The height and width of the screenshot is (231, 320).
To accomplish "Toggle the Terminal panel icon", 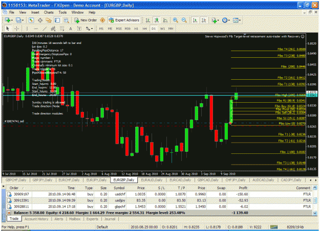I will coord(57,20).
